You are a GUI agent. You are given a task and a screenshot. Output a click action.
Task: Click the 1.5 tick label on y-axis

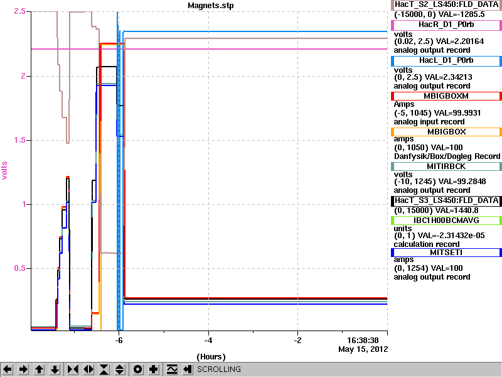[x=20, y=140]
